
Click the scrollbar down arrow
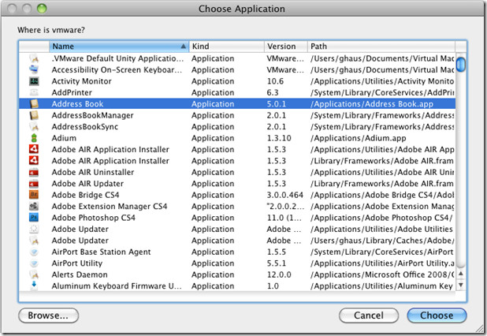[461, 285]
